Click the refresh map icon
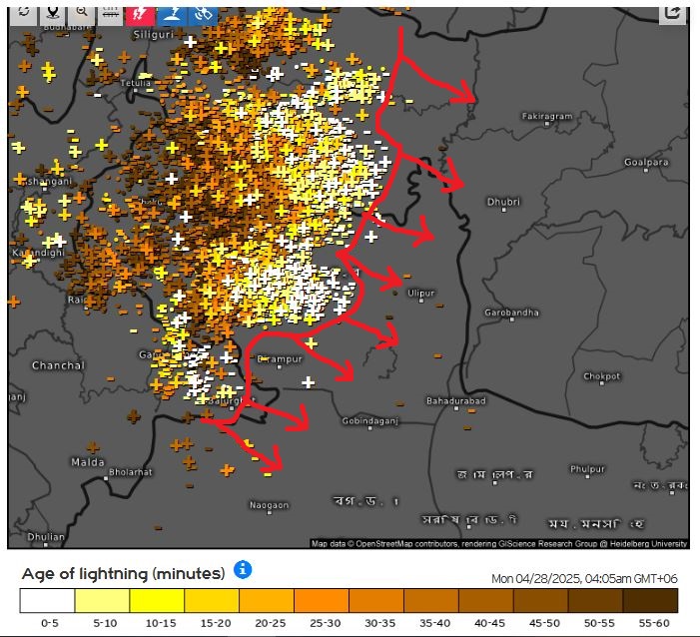 (24, 15)
